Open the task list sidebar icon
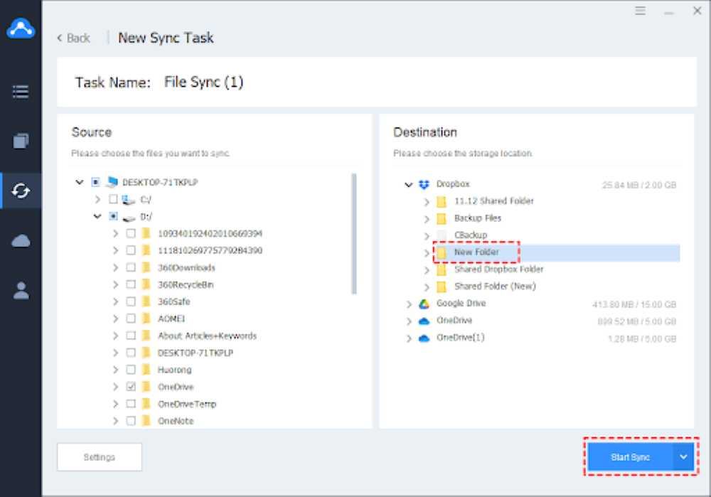 [x=21, y=92]
